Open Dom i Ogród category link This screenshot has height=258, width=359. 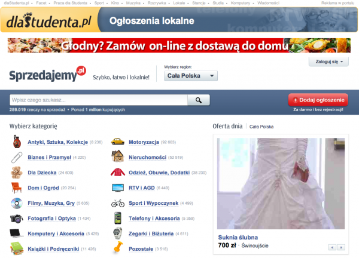pyautogui.click(x=43, y=188)
